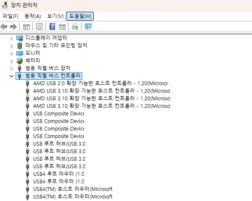Open the 동작(A) menu
The height and width of the screenshot is (201, 252).
pyautogui.click(x=33, y=16)
